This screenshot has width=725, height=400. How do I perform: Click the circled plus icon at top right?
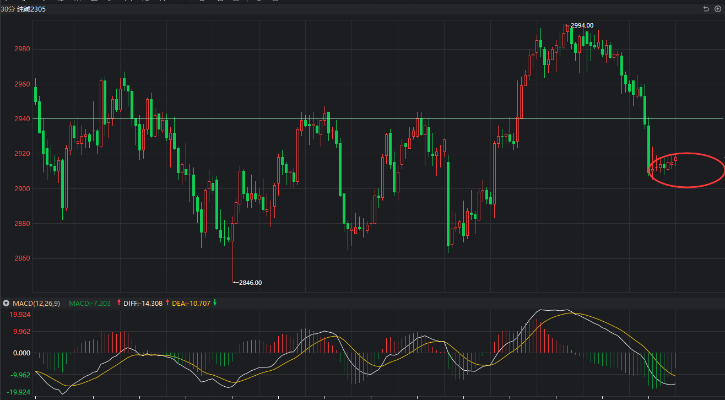click(717, 9)
